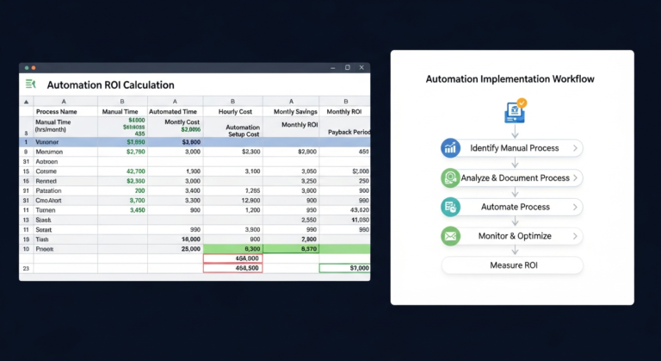Click the green highlighted 8,370 cell
This screenshot has height=361, width=661.
[291, 249]
